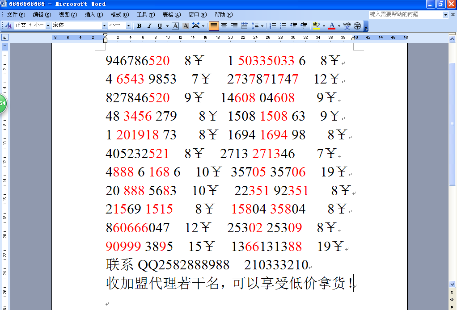
Task: Decrease indent of the paragraph
Action: pyautogui.click(x=293, y=26)
